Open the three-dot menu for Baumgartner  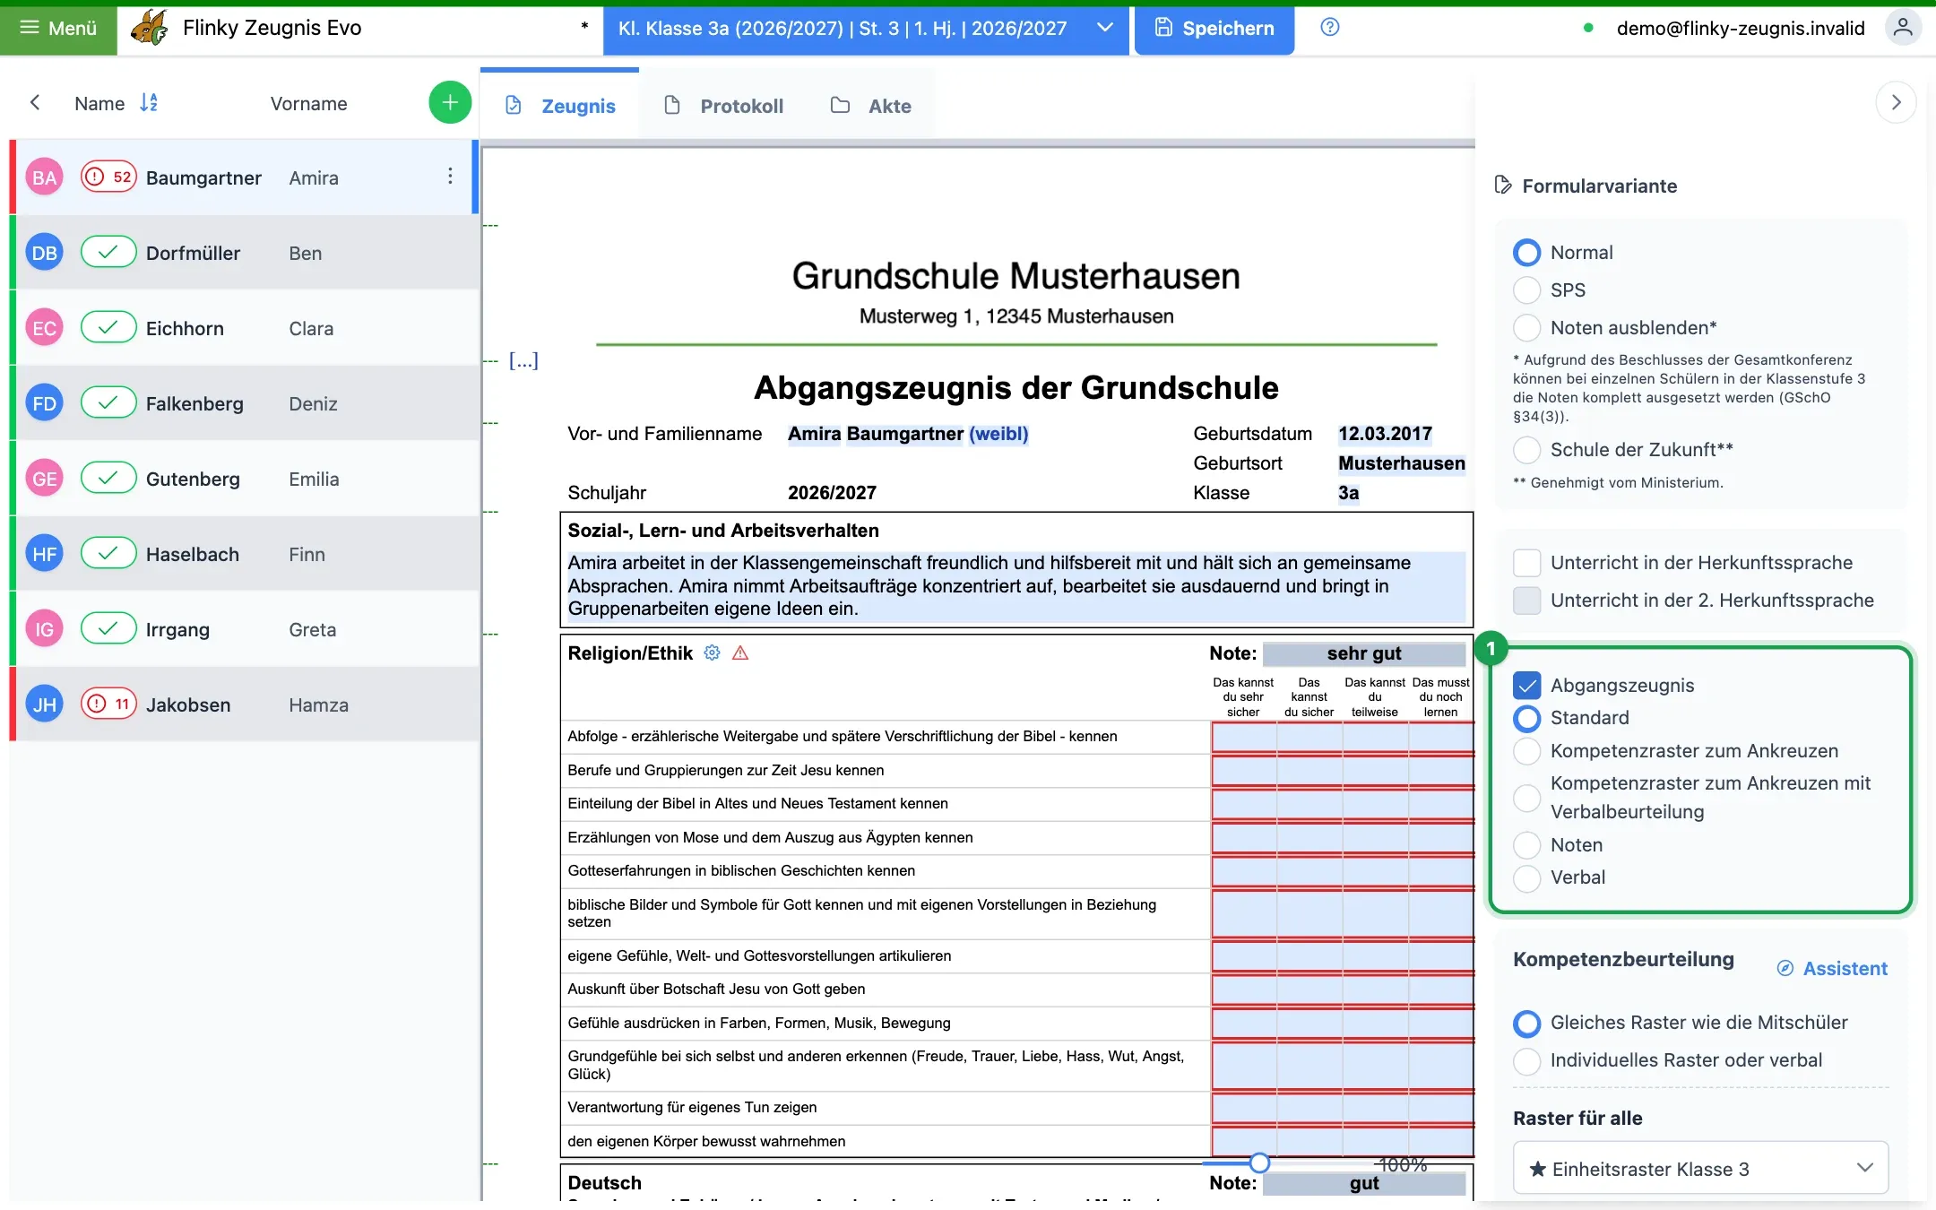click(450, 177)
